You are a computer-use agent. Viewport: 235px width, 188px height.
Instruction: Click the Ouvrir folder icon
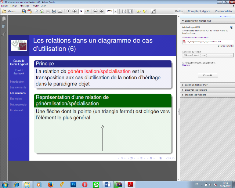pos(4,11)
